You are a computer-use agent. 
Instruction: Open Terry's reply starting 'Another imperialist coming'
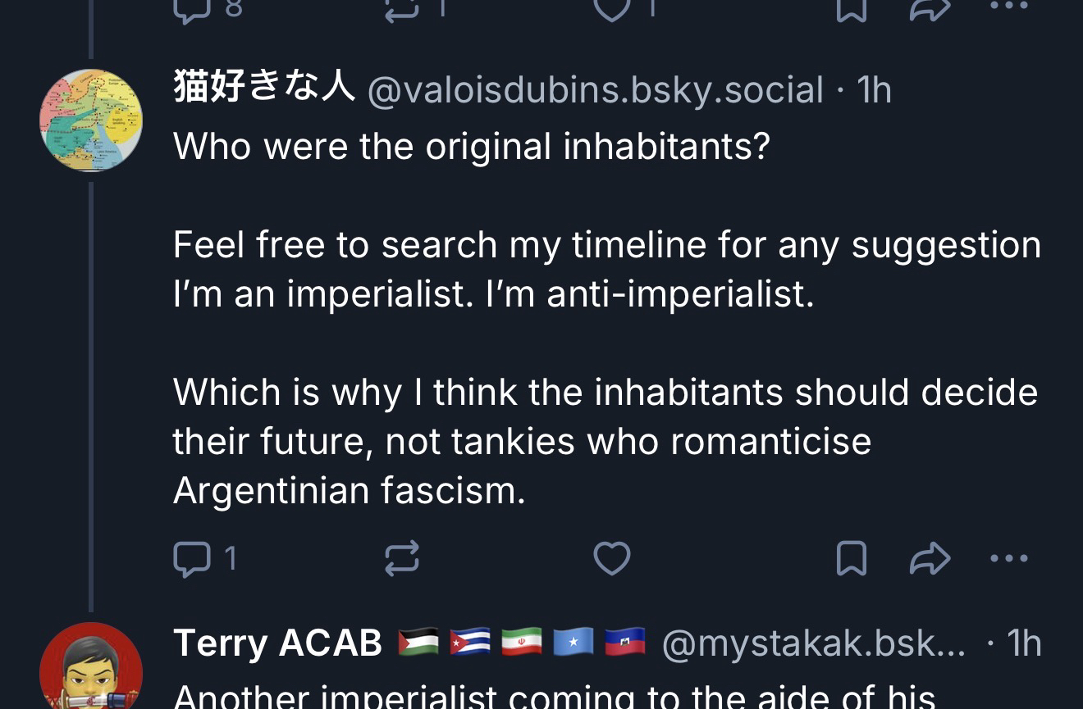pos(555,697)
